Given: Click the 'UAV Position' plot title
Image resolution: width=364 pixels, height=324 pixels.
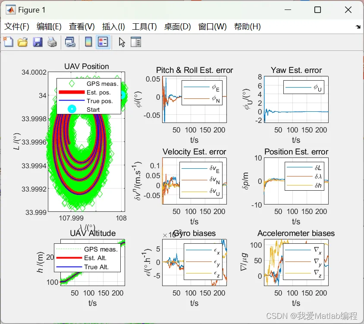Looking at the screenshot, I should coord(87,66).
